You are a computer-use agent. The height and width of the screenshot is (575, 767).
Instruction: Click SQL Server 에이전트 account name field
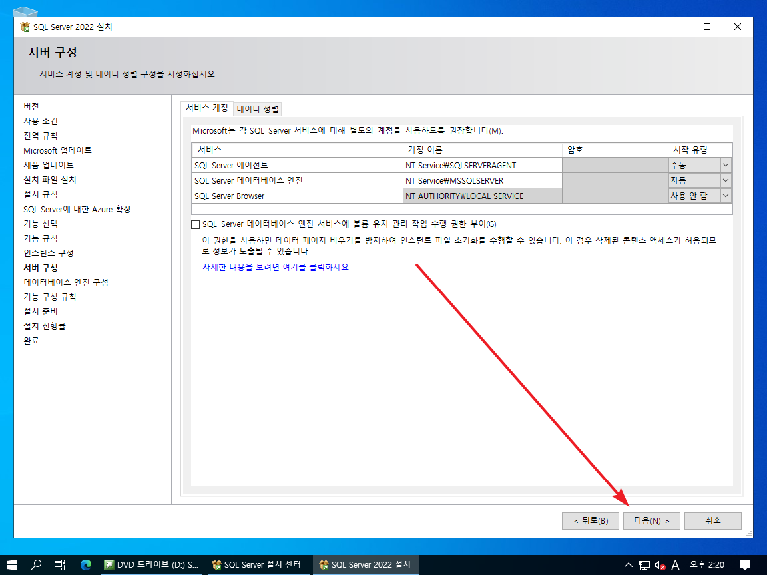click(x=482, y=165)
